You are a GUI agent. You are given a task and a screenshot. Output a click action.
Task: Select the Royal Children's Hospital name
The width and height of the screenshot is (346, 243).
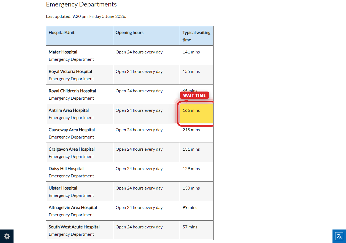72,91
